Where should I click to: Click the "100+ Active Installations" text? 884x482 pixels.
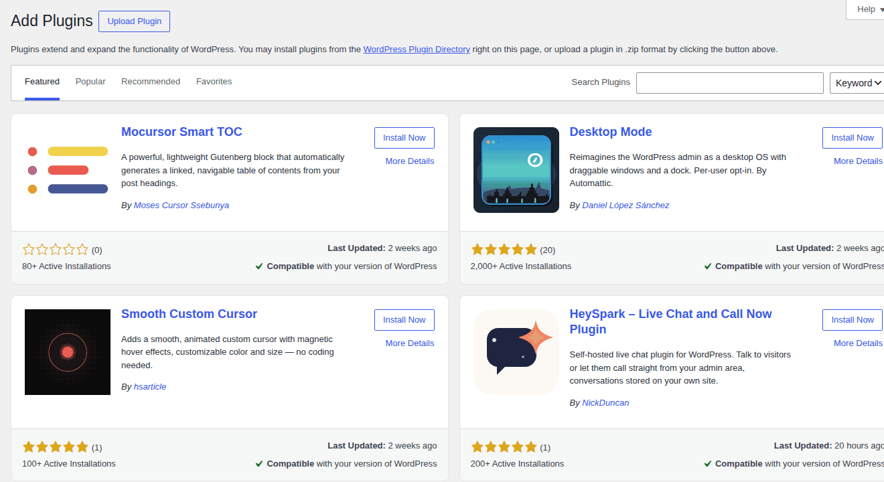coord(69,464)
